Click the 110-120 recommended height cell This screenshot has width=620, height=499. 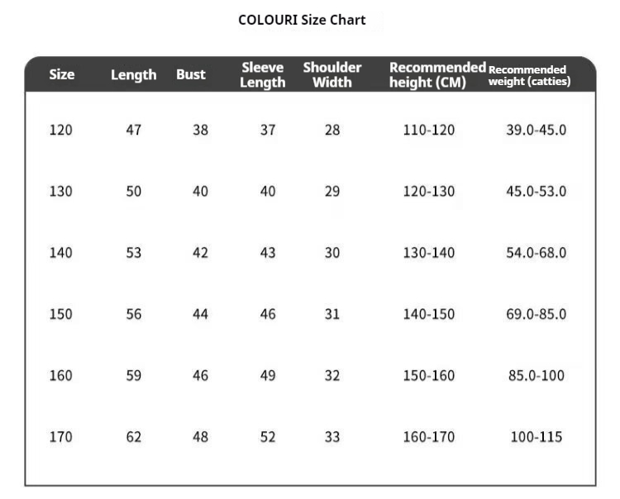click(x=429, y=130)
